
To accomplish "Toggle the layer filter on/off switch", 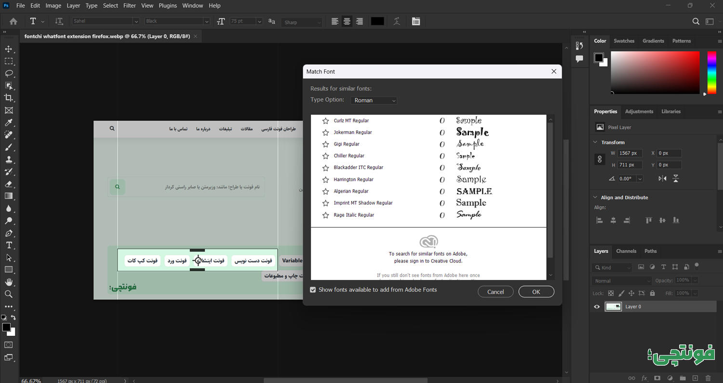I will (696, 265).
